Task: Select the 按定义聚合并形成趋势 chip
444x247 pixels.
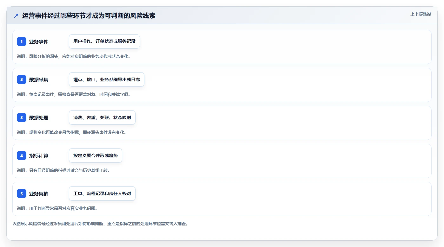Action: tap(96, 155)
